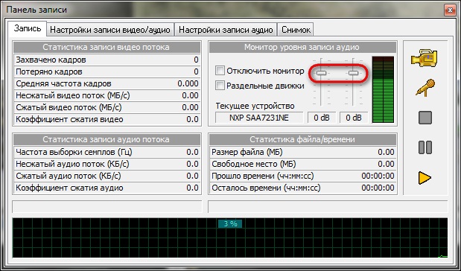This screenshot has height=271, width=461.
Task: Click the right 0 dB level field
Action: [x=354, y=118]
